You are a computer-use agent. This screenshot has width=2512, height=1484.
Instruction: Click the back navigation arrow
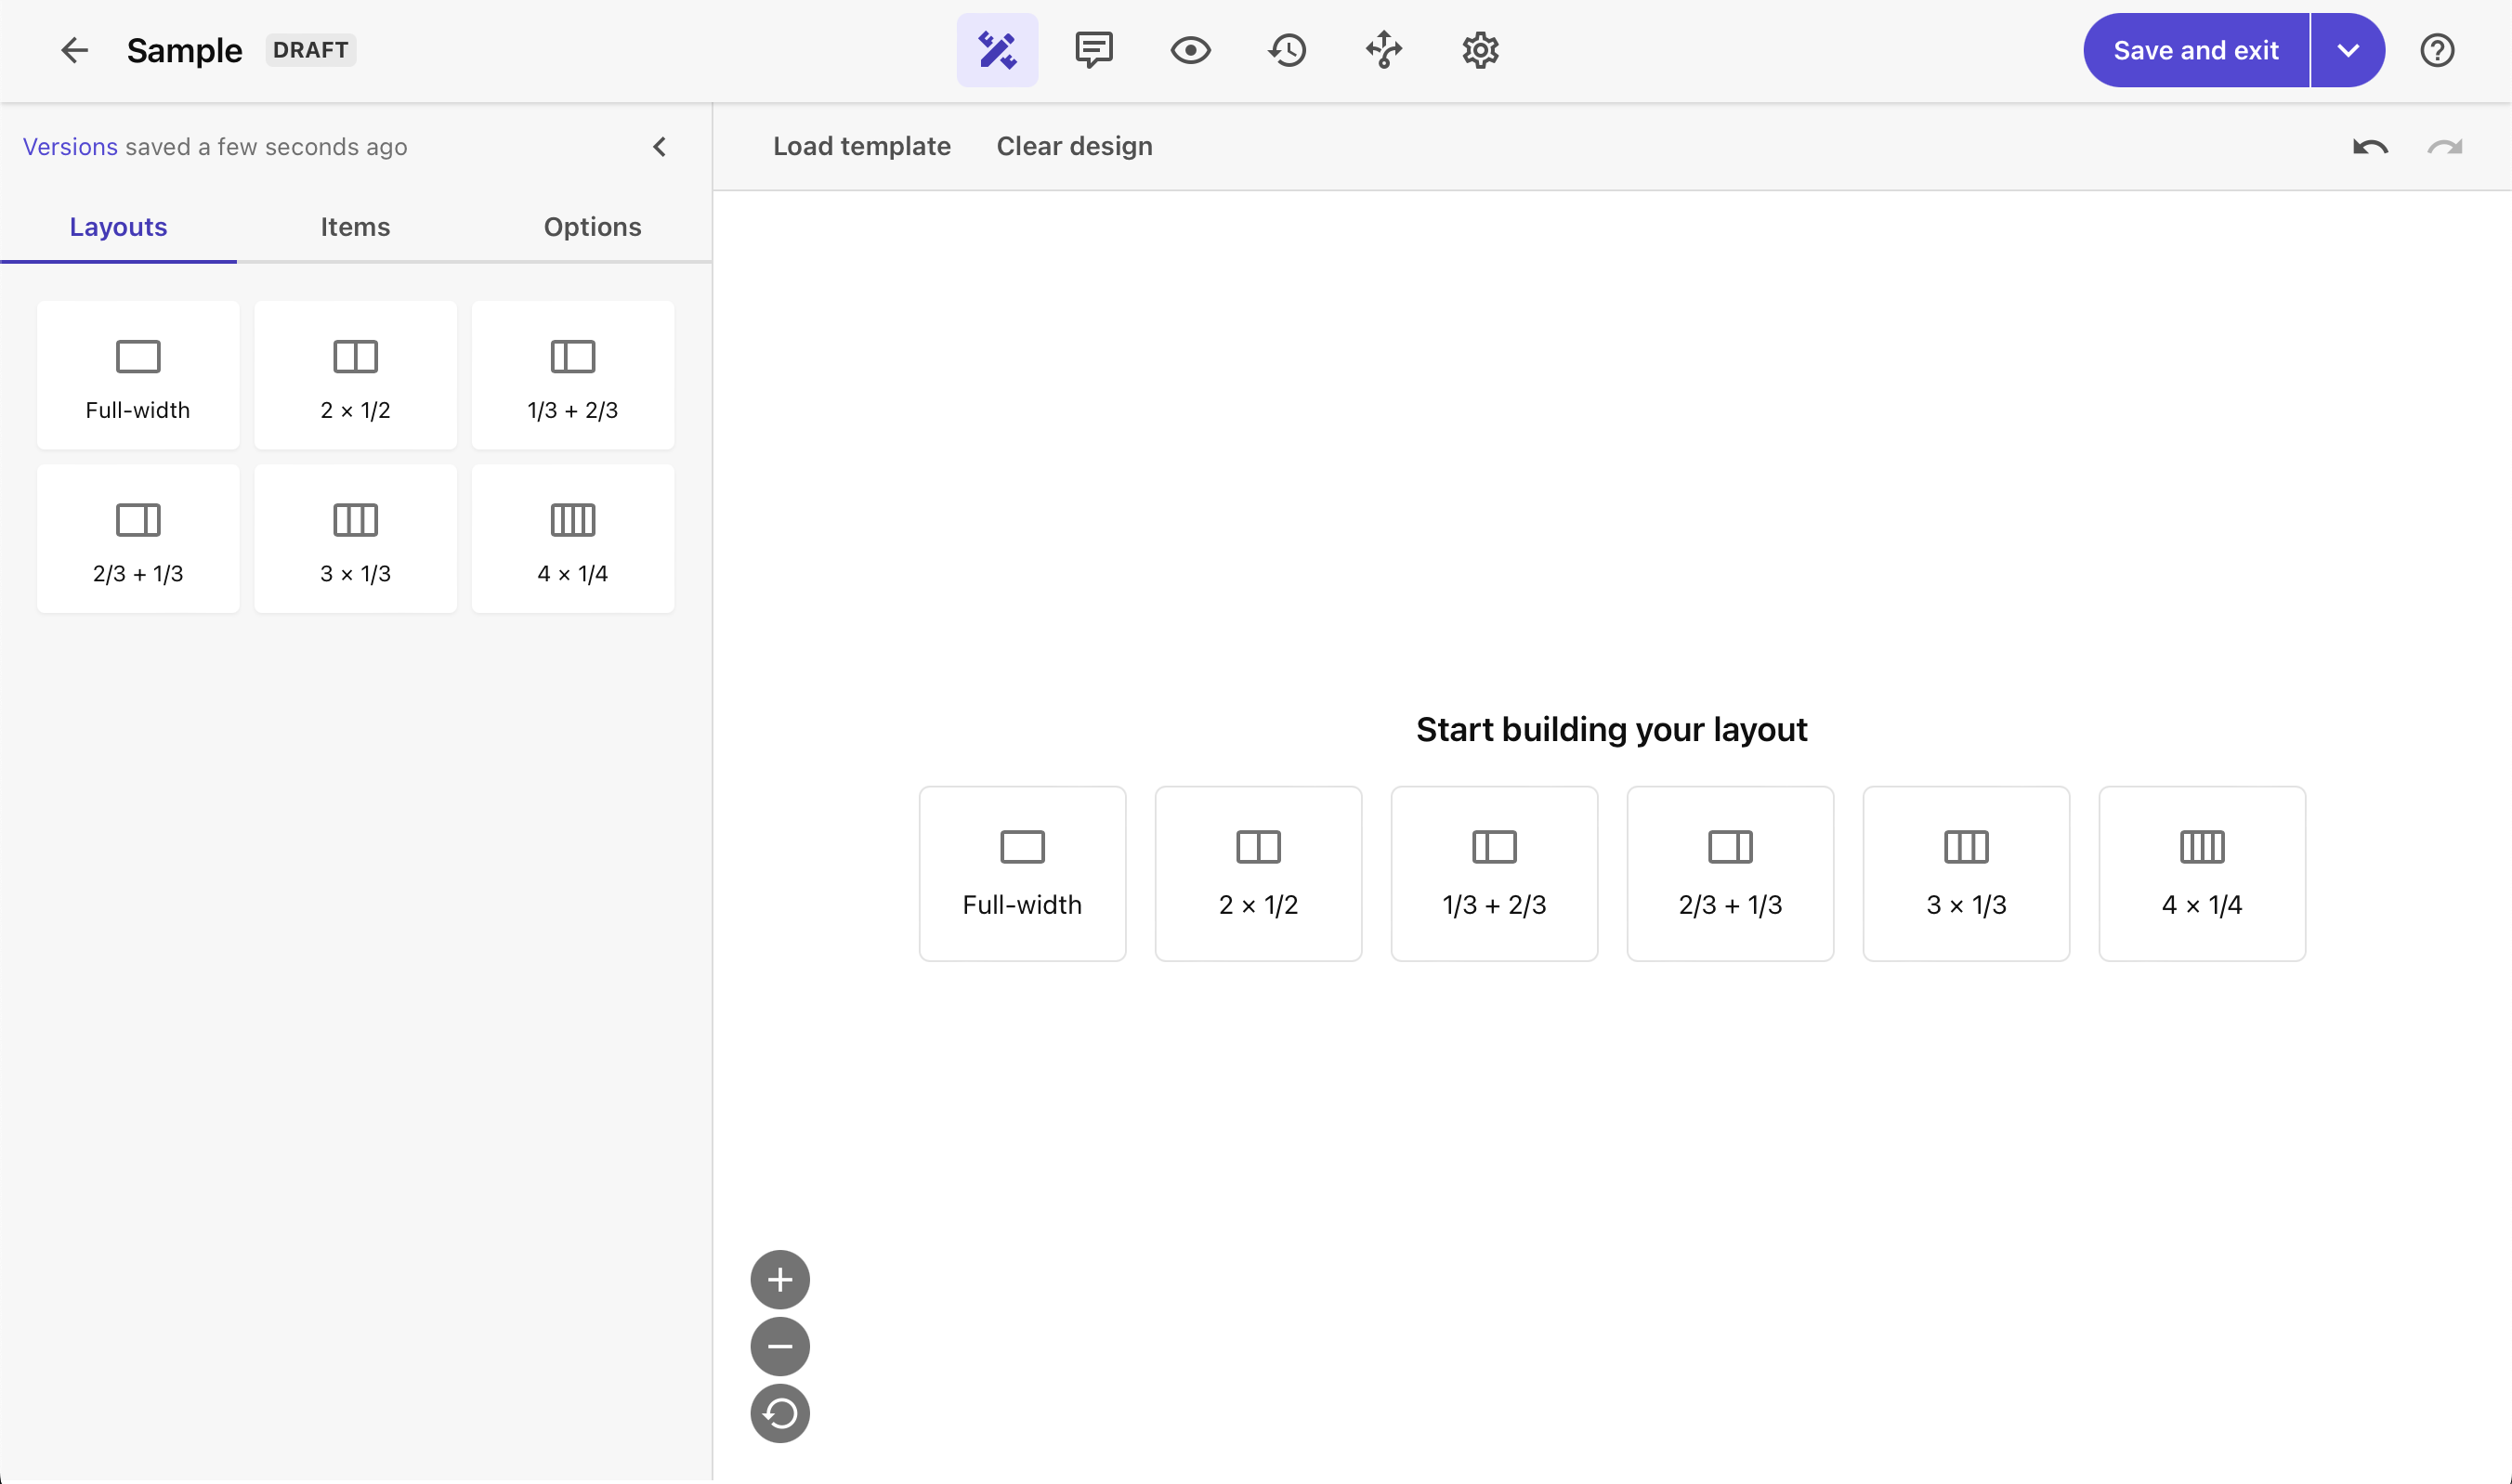coord(74,49)
